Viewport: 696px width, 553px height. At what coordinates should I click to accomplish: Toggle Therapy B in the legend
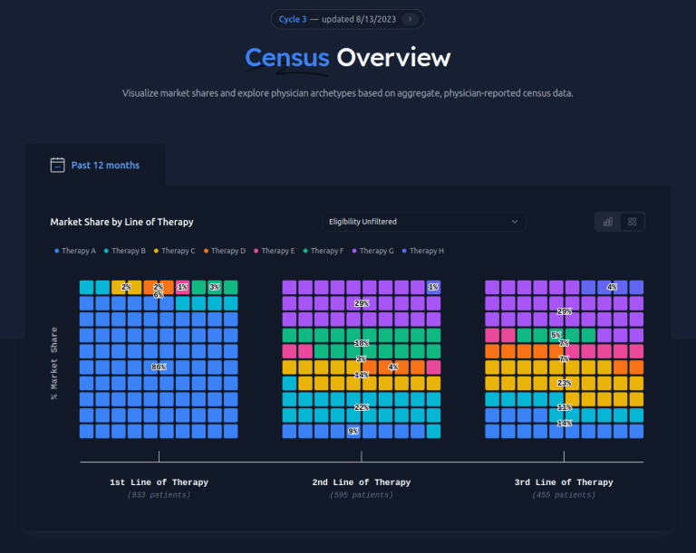125,251
